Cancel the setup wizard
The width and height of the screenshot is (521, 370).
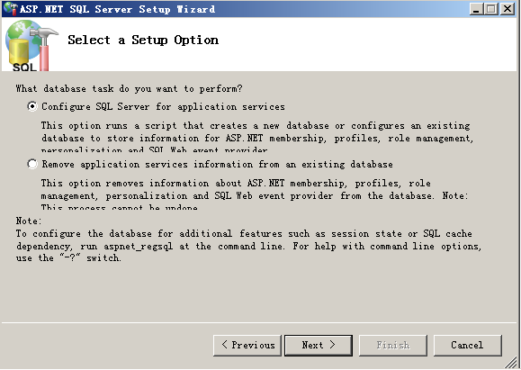(x=468, y=346)
